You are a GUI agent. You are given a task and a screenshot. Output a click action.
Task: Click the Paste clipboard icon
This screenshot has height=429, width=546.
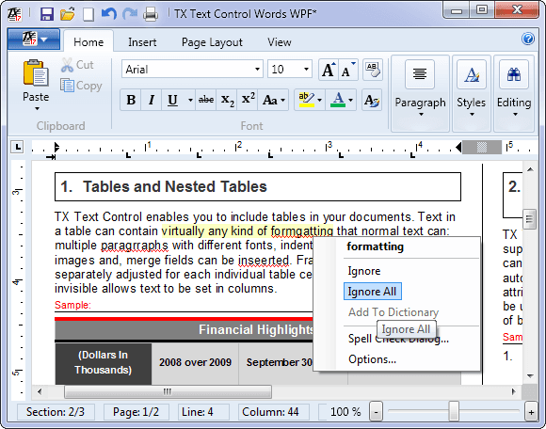[36, 72]
